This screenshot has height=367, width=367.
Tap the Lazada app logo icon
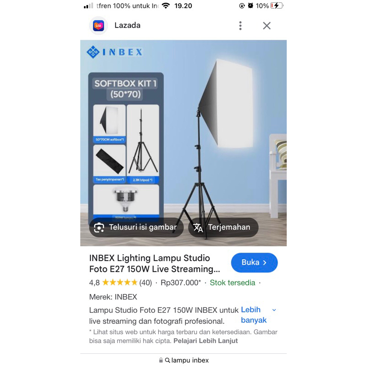tap(99, 26)
